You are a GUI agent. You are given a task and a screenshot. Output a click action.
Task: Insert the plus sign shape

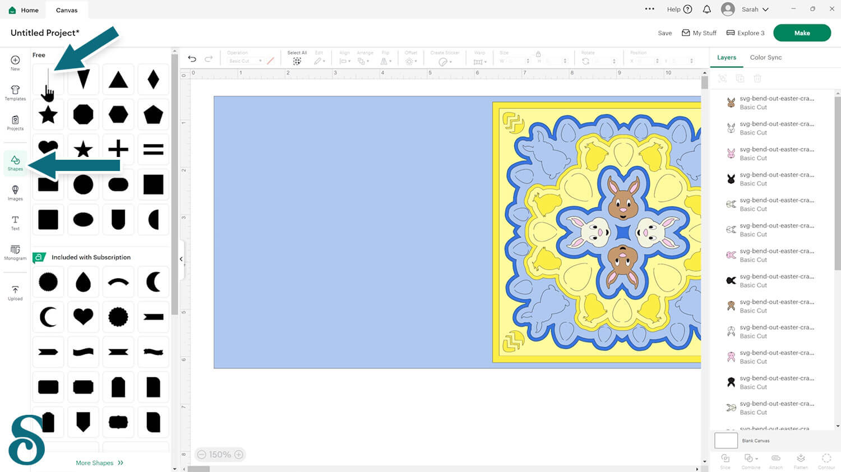118,149
